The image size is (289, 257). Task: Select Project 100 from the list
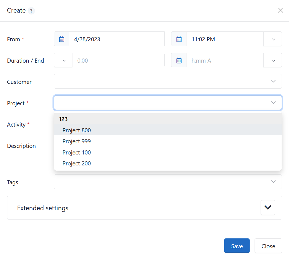(x=77, y=152)
